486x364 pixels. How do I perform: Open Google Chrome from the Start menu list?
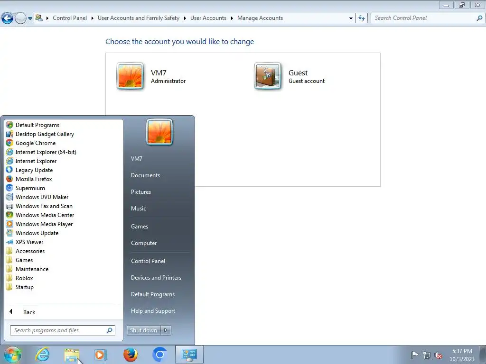[x=31, y=143]
